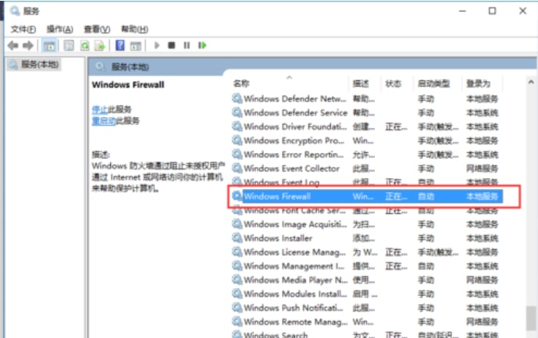Select the Windows Firewall service name
The height and width of the screenshot is (338, 538).
click(x=277, y=196)
